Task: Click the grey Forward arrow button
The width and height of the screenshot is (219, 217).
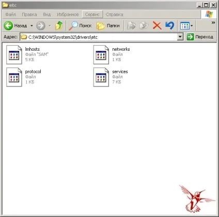Action: pos(41,26)
